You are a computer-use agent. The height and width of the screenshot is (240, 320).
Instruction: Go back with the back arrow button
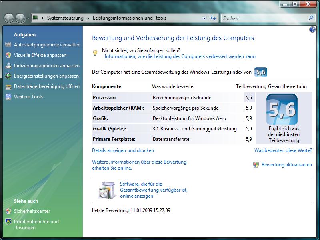tap(9, 18)
